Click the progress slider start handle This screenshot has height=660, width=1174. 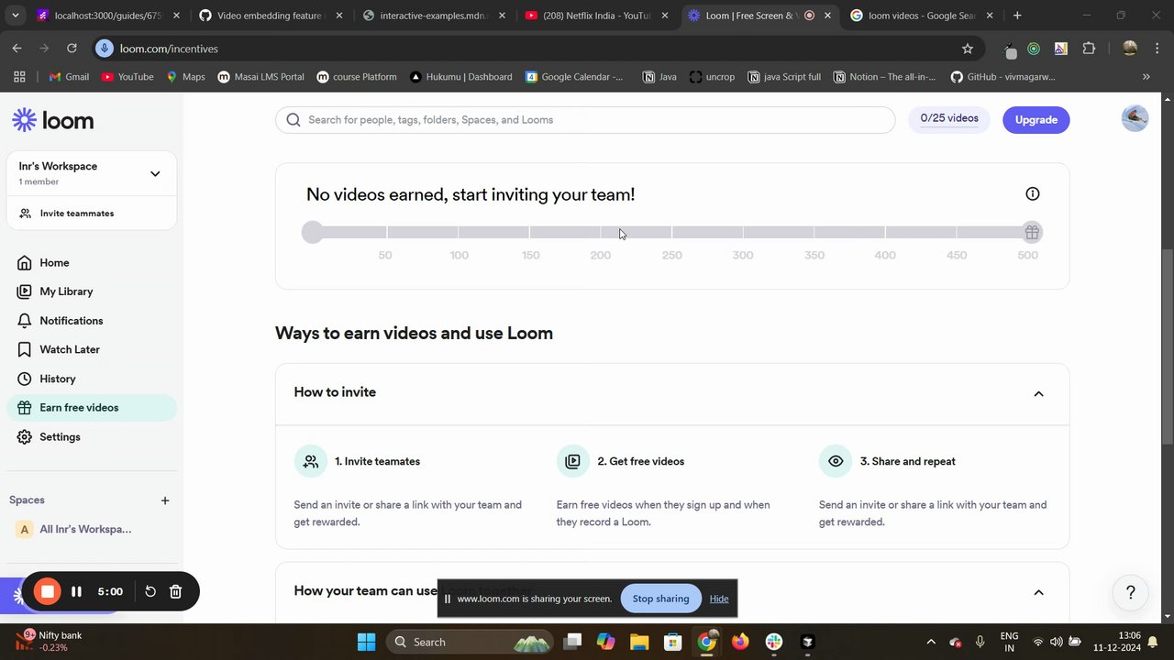coord(313,232)
